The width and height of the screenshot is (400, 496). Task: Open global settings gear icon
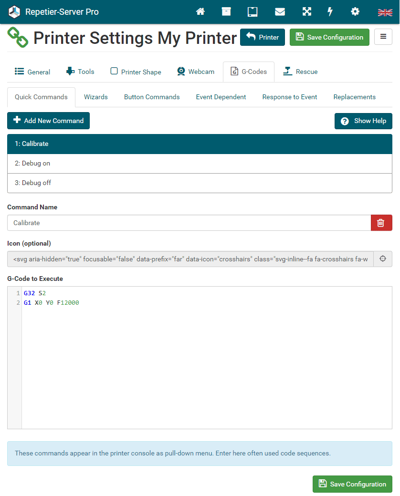click(355, 12)
